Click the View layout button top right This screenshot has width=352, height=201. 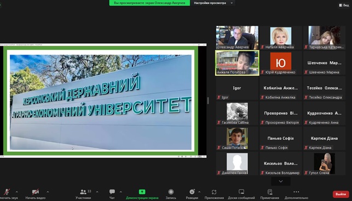click(344, 5)
